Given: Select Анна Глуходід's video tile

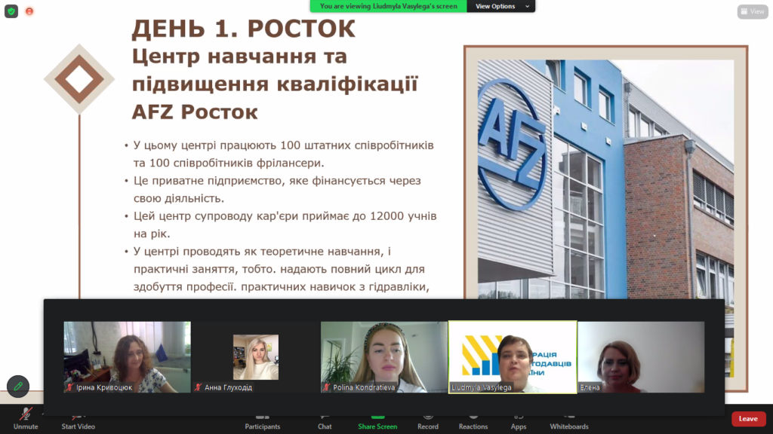Looking at the screenshot, I should coord(255,357).
